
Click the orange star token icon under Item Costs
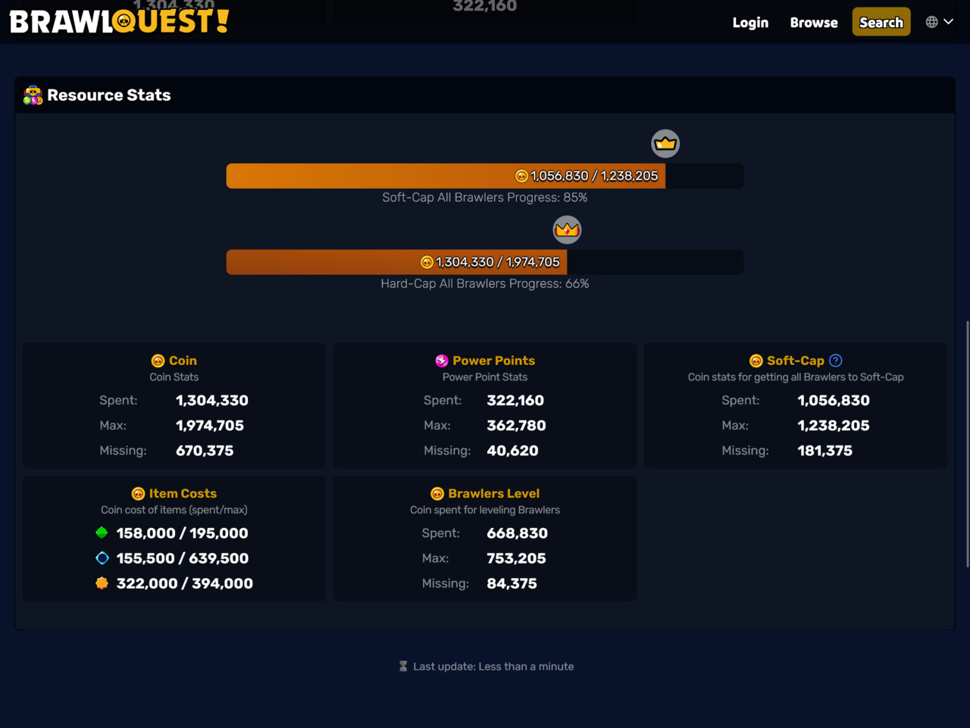[103, 583]
